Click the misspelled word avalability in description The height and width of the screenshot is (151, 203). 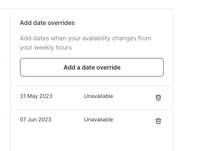(x=96, y=38)
